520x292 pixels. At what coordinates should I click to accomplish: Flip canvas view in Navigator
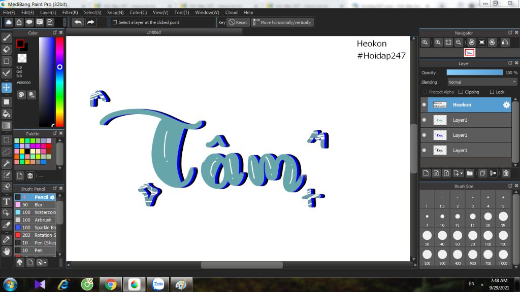505,43
